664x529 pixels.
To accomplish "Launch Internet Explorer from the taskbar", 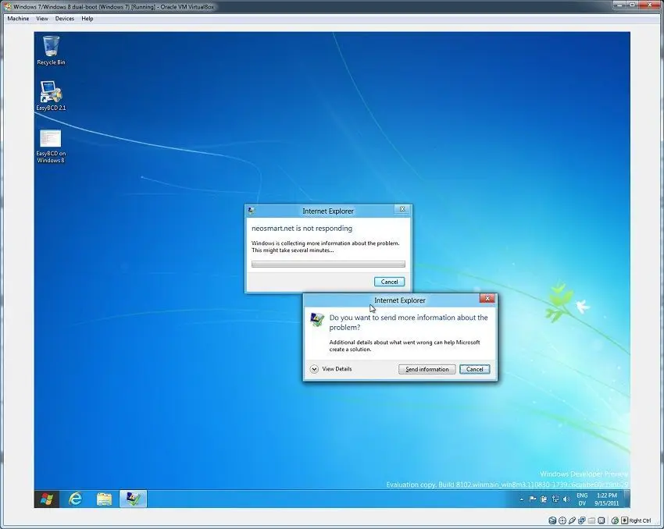I will 75,499.
